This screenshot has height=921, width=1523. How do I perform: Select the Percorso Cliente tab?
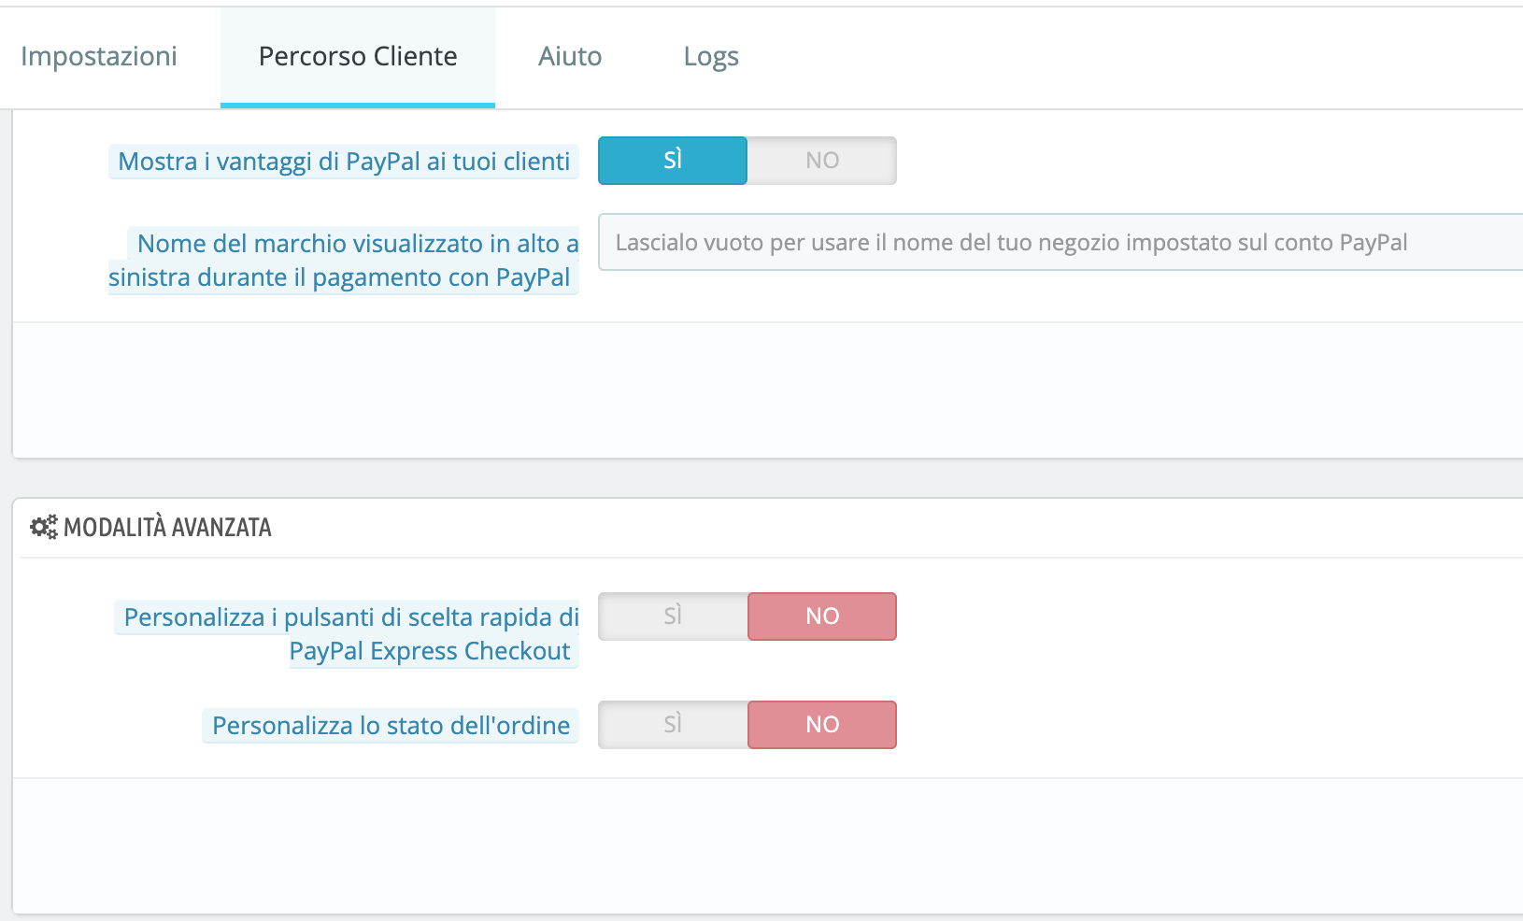click(x=358, y=57)
